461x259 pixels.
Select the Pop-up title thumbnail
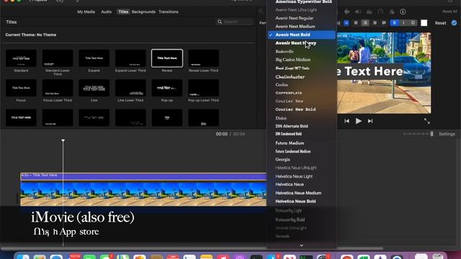pos(167,88)
